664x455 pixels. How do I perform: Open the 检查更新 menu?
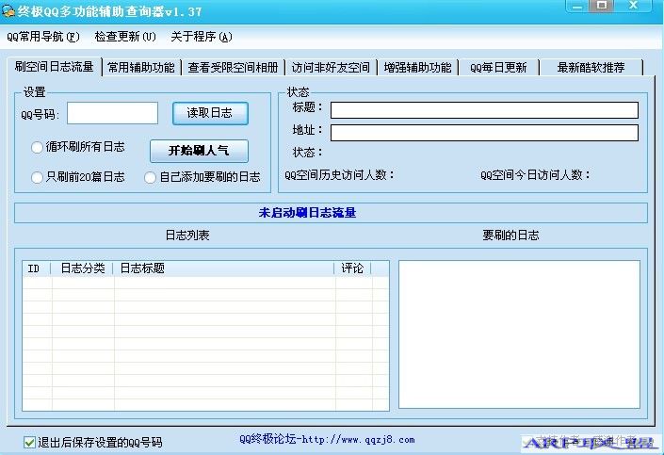(x=125, y=37)
